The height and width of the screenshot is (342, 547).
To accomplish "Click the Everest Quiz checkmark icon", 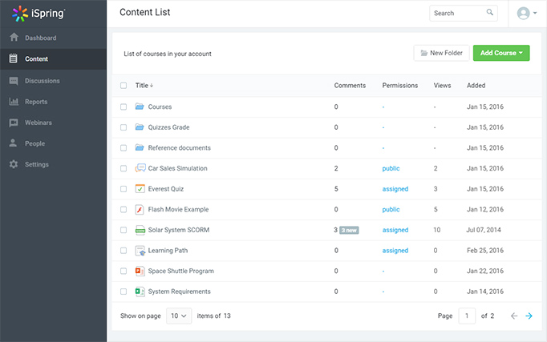I will point(140,189).
